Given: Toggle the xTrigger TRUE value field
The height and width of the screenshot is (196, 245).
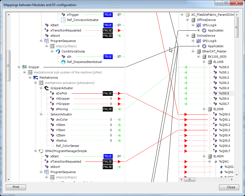Looking at the screenshot, I should point(108,15).
